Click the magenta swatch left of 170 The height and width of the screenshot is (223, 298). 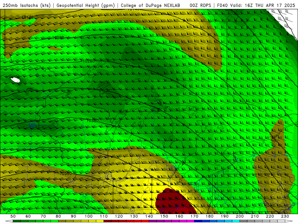190,221
